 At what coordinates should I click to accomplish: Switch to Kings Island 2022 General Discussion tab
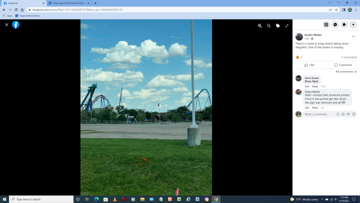(x=68, y=3)
